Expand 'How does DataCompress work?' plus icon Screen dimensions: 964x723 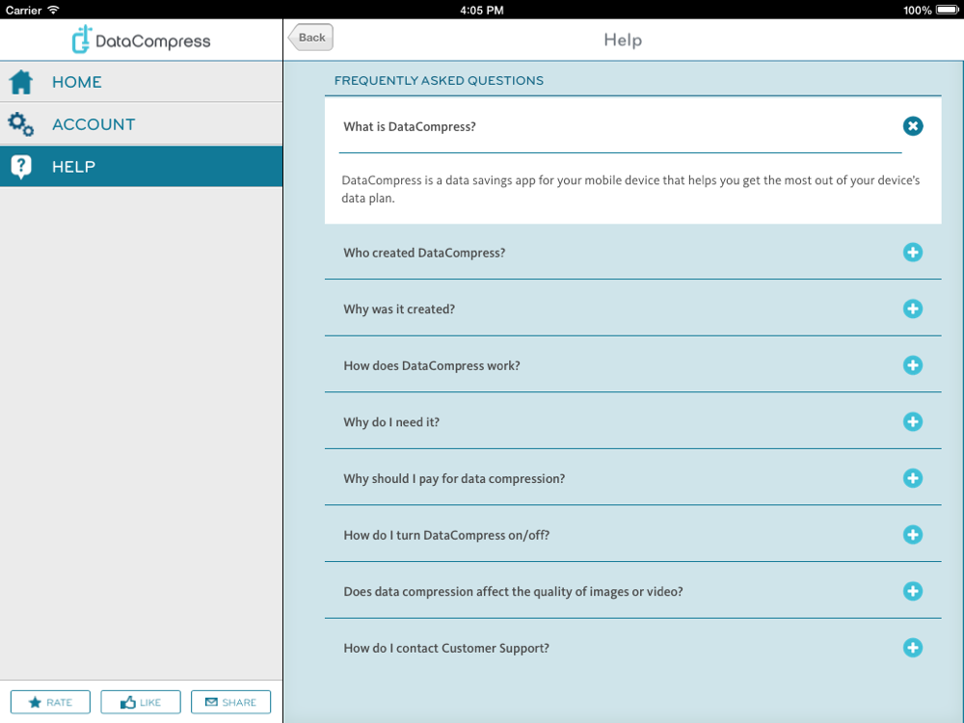tap(913, 365)
